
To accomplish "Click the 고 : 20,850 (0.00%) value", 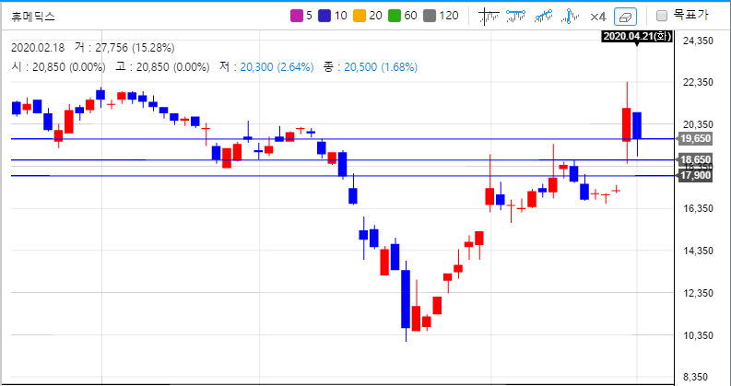I will tap(162, 67).
